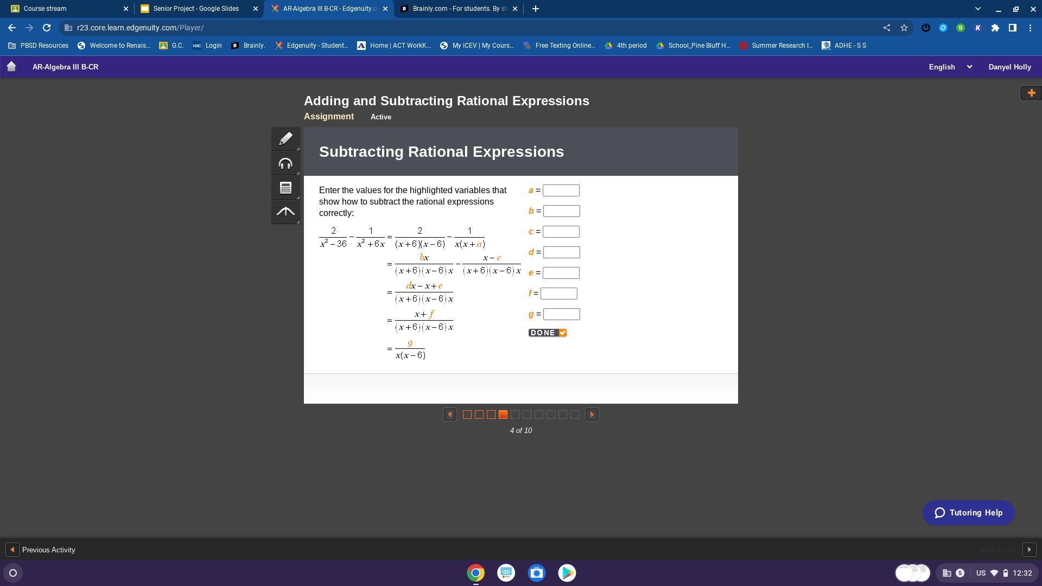Screen dimensions: 1042x586
Task: Expand the browser tab search chevron
Action: [x=978, y=9]
